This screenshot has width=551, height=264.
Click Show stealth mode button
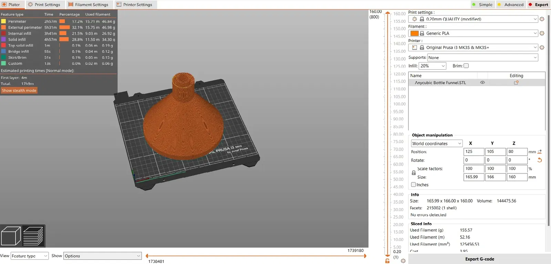[x=19, y=91]
